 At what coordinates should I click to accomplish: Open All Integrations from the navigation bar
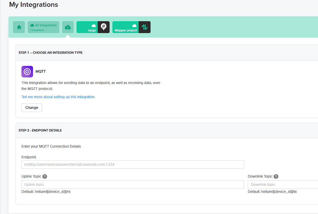(x=43, y=27)
